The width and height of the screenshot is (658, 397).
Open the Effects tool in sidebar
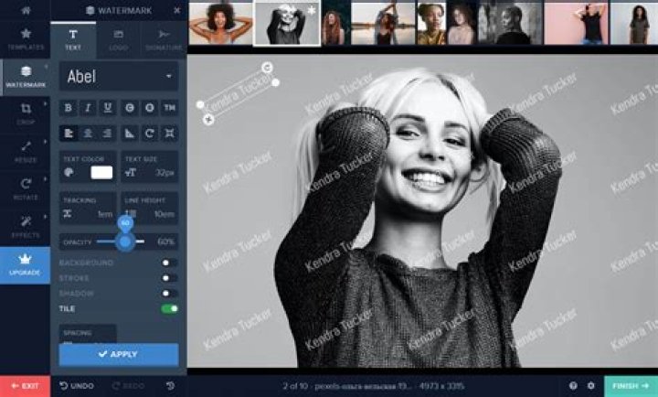pos(26,227)
